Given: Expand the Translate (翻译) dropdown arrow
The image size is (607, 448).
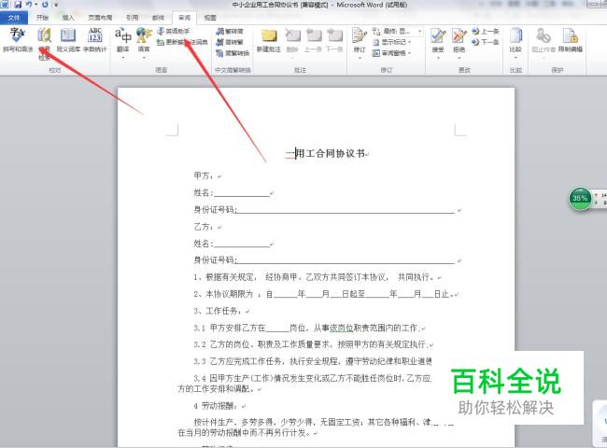Looking at the screenshot, I should pyautogui.click(x=123, y=57).
